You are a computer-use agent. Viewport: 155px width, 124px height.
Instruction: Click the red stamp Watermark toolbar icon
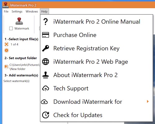(x=19, y=21)
